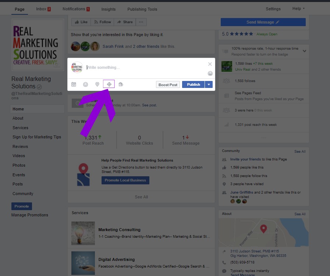Open Sign Up for Marketing Tips

pos(37,137)
